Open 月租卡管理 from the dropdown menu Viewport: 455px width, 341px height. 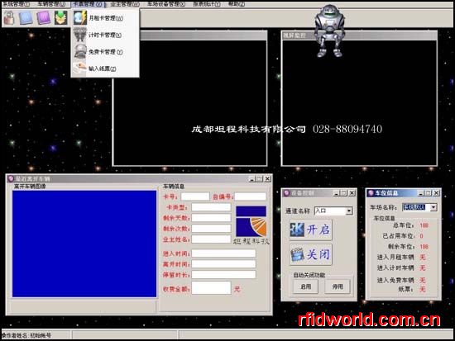105,18
